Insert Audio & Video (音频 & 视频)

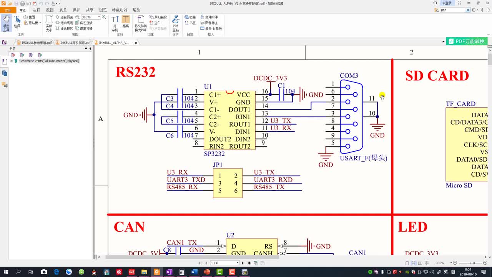click(x=211, y=28)
